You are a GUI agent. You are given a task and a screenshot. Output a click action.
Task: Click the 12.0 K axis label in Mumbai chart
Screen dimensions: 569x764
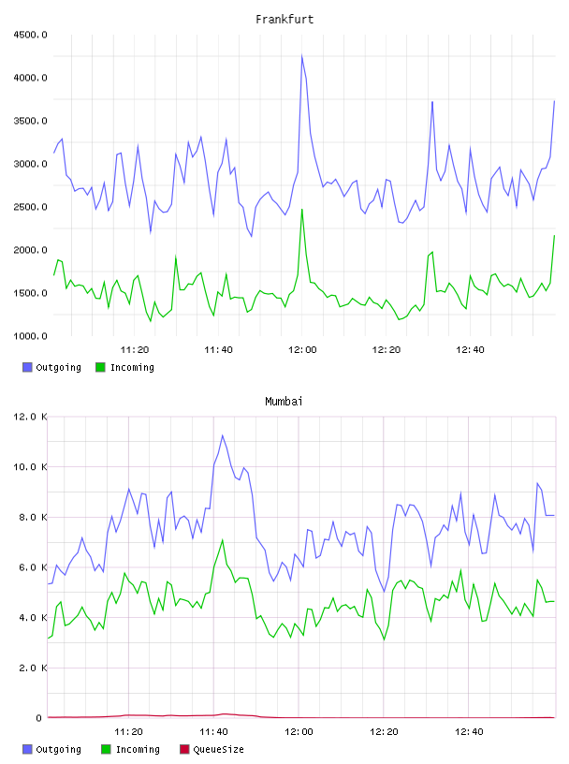[30, 417]
